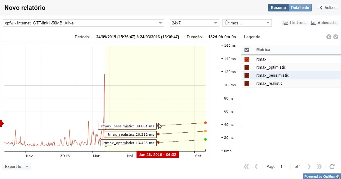This screenshot has width=341, height=179.
Task: Go to the first page
Action: tap(246, 167)
